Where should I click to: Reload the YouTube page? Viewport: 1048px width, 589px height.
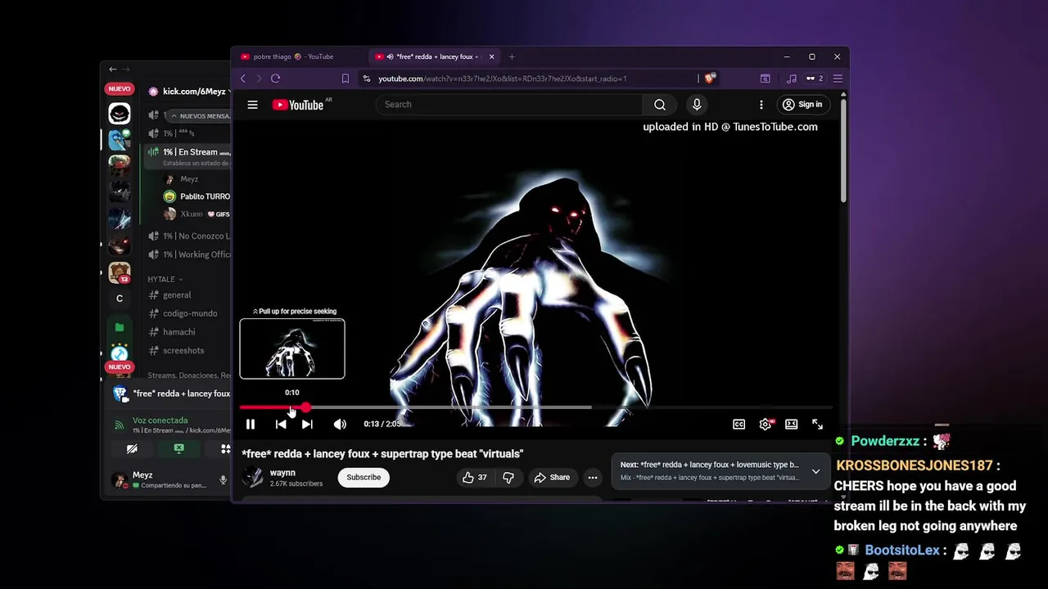click(275, 79)
